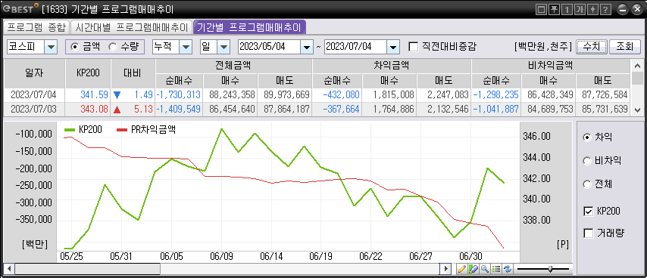
Task: Click the 비차익금액 group header
Action: [x=551, y=66]
